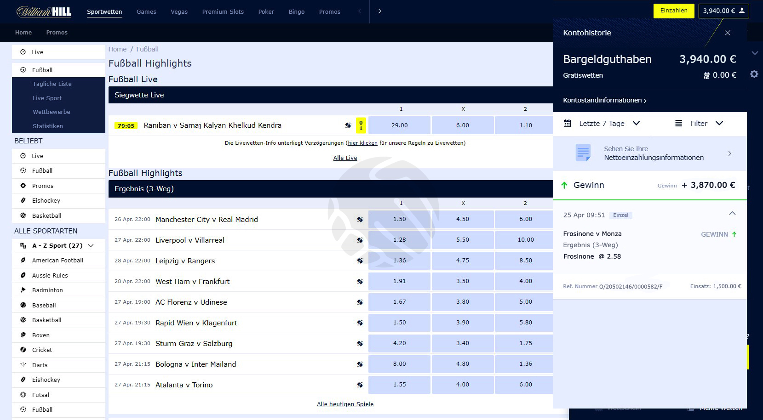Open the account balance 3,940.00 € button
Image resolution: width=763 pixels, height=420 pixels.
click(723, 11)
